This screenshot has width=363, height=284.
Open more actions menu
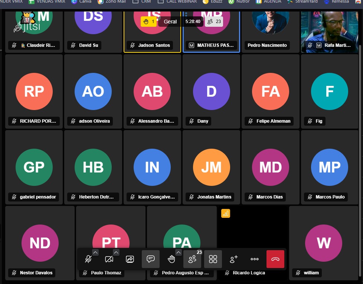255,259
